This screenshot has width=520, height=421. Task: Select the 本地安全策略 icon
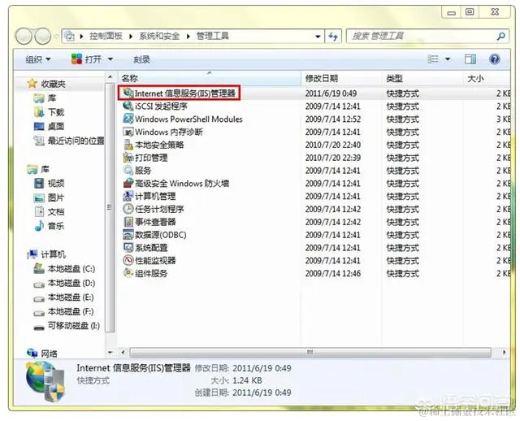point(128,145)
